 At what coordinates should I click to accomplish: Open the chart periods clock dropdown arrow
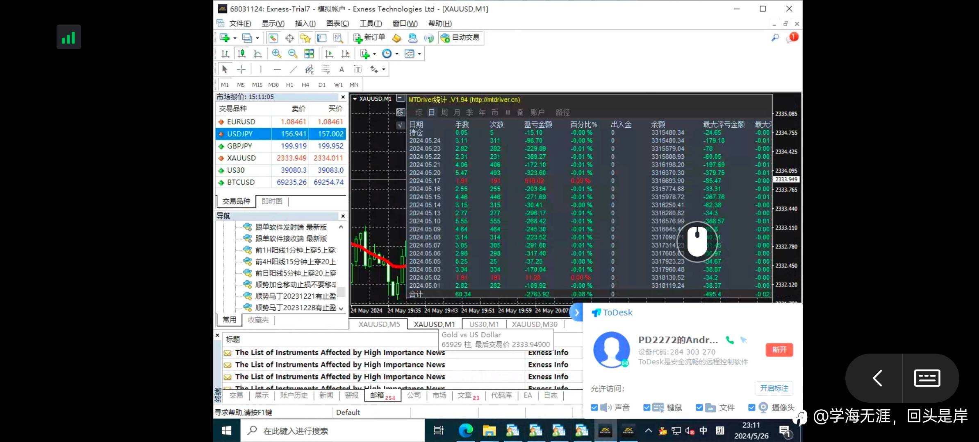click(397, 54)
